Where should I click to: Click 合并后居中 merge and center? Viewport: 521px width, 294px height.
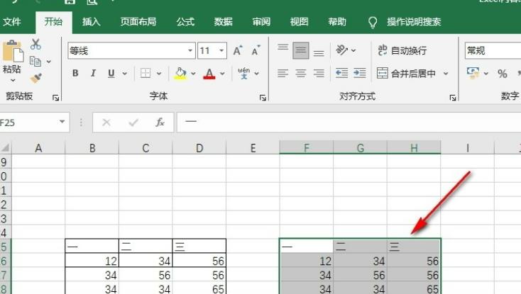coord(406,73)
